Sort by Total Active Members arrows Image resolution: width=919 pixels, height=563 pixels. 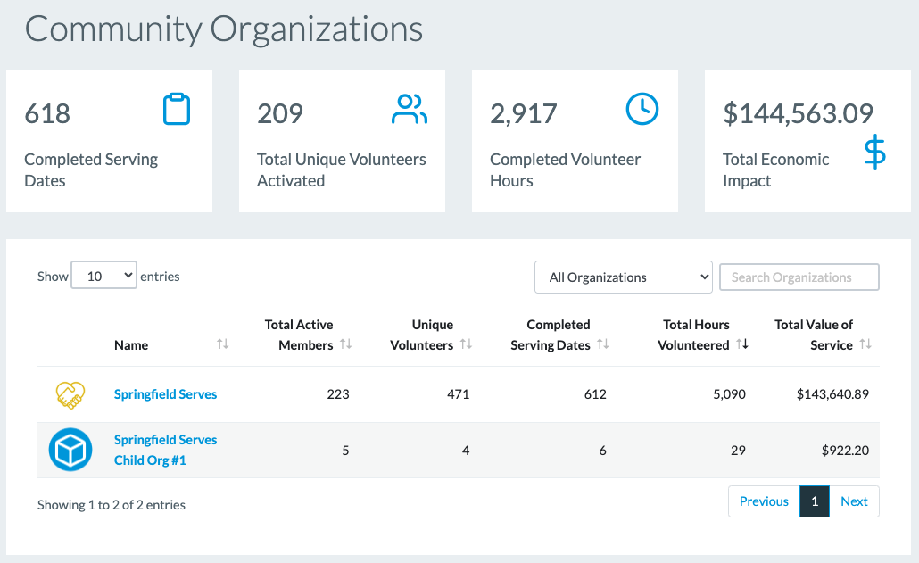(346, 344)
